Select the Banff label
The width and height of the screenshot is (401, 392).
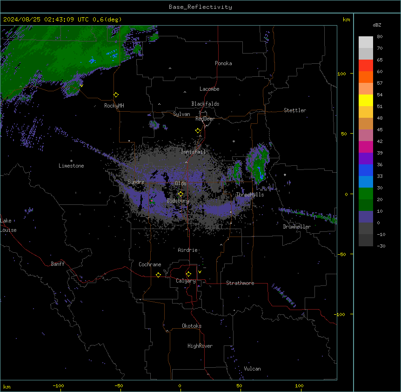pyautogui.click(x=58, y=264)
